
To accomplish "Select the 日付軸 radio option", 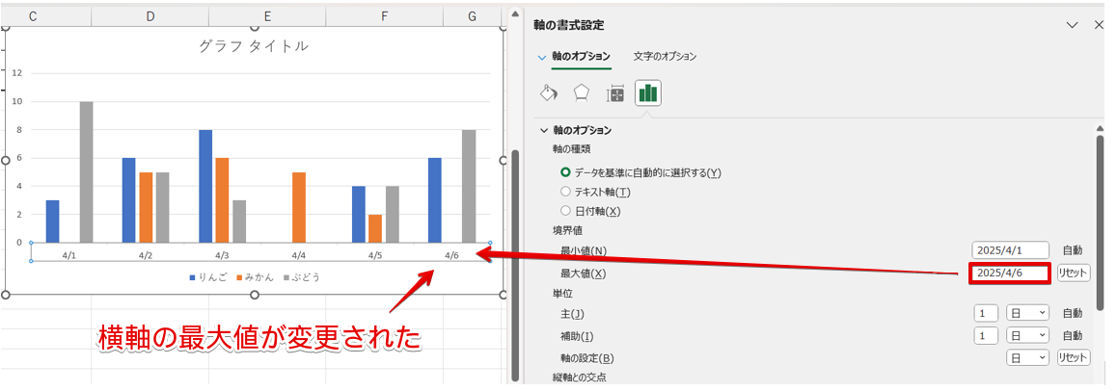I will click(x=566, y=211).
